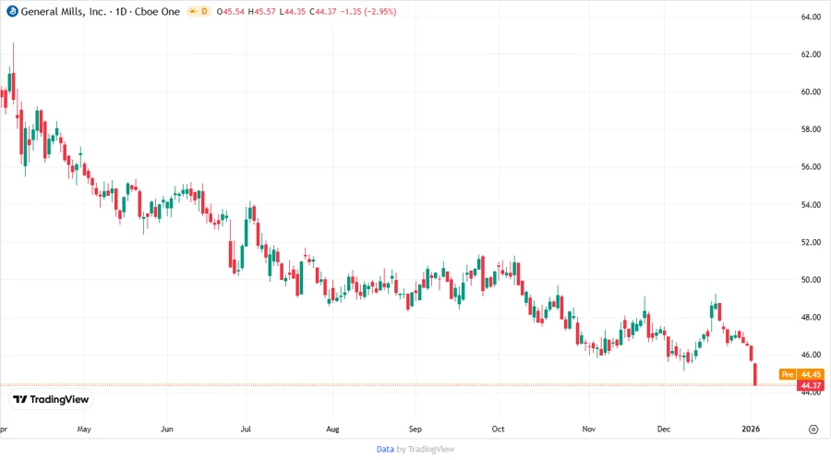Click the 50.00 price axis label

(811, 280)
